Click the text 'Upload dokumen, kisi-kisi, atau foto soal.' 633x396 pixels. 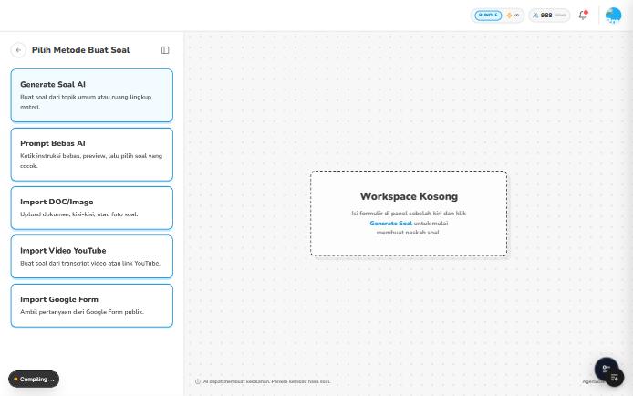tap(79, 214)
